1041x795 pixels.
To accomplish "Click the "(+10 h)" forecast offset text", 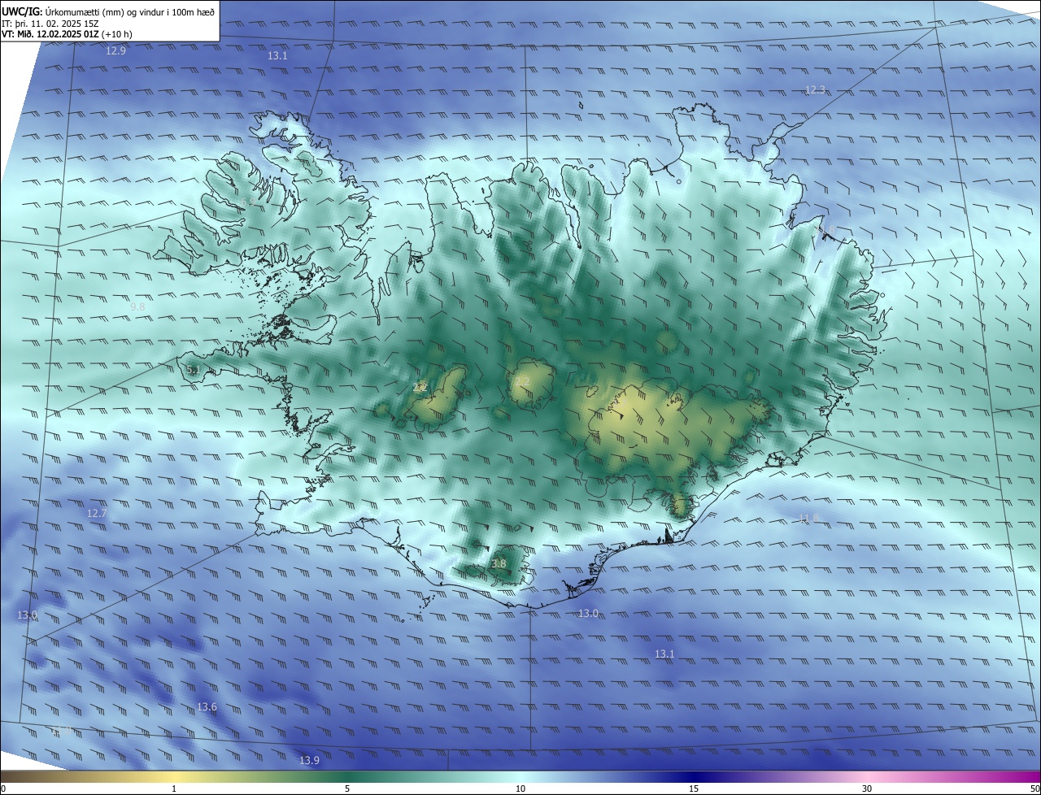I will 118,35.
